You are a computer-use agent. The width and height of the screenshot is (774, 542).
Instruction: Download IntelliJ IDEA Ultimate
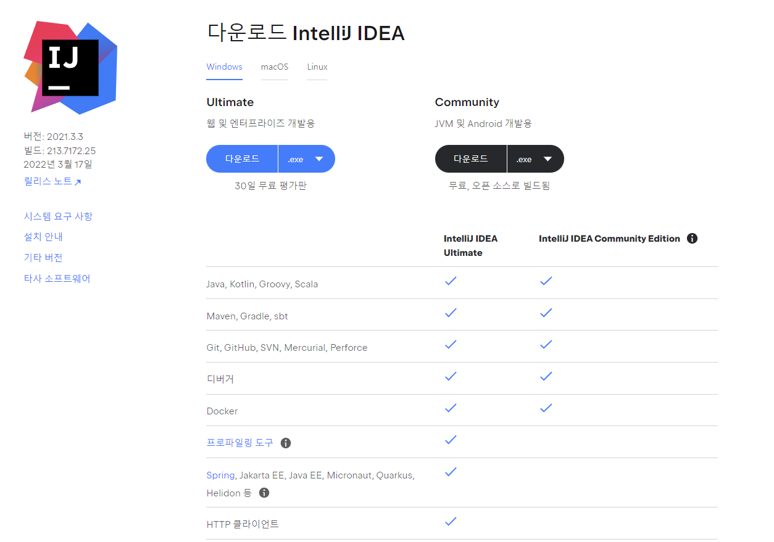[242, 159]
